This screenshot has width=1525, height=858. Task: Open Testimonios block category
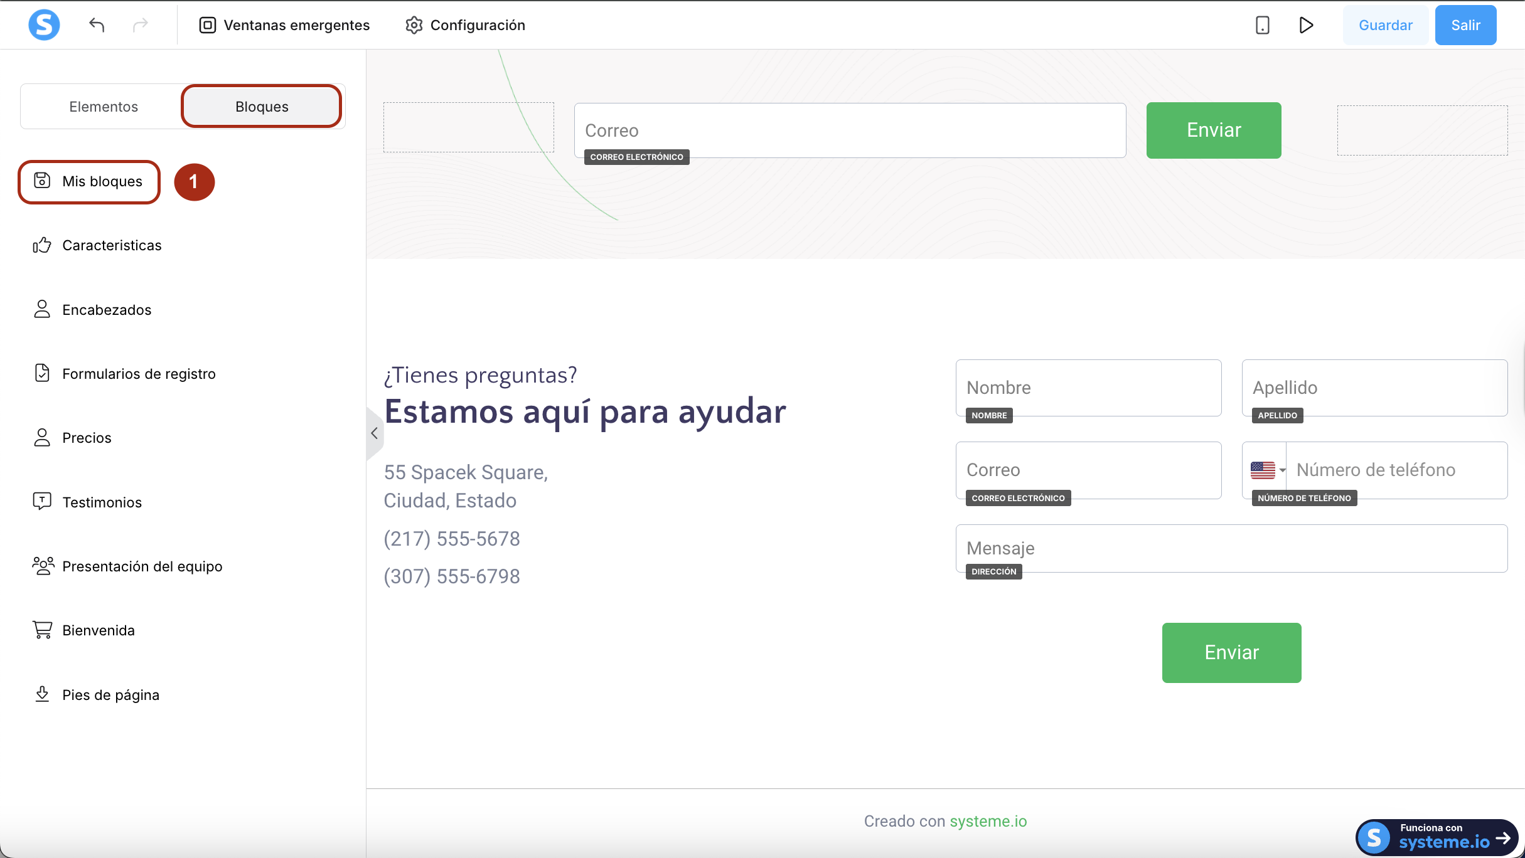click(102, 502)
